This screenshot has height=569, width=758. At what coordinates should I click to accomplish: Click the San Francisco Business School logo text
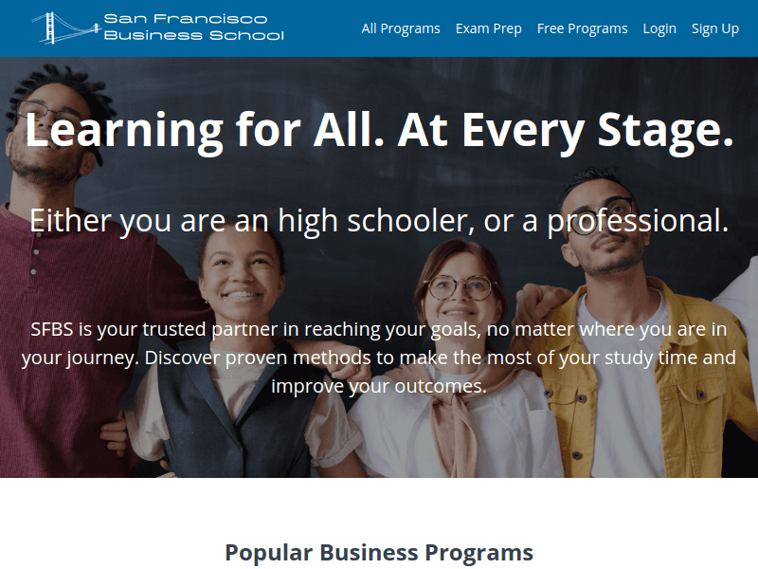(193, 28)
